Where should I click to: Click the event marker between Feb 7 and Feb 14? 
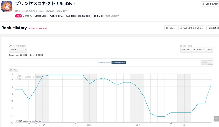[x=171, y=123]
